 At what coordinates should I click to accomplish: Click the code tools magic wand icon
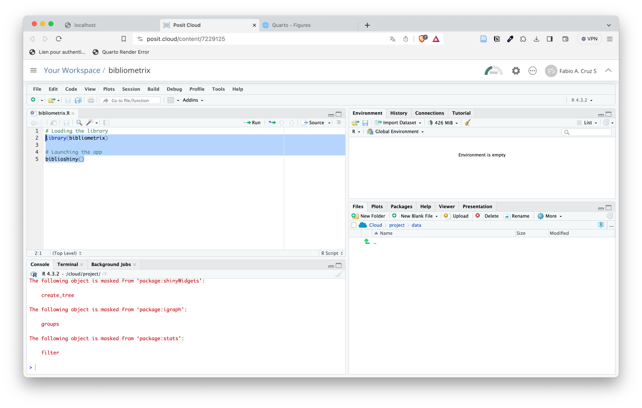[x=90, y=123]
